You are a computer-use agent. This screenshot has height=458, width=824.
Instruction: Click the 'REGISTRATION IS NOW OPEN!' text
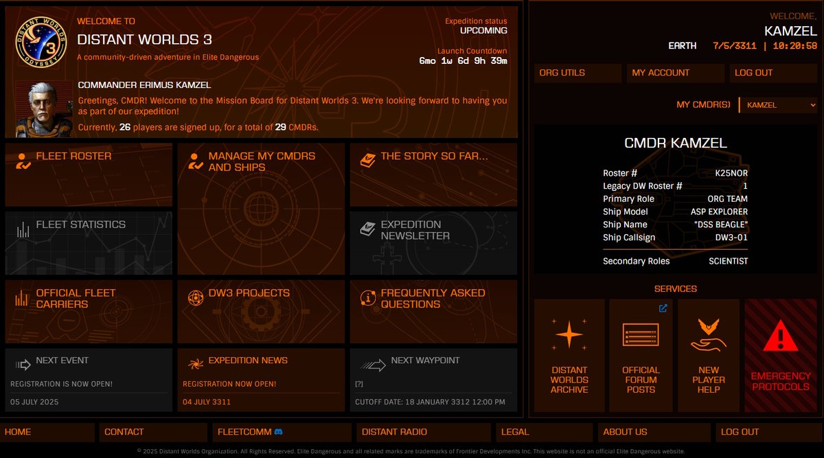click(x=61, y=384)
